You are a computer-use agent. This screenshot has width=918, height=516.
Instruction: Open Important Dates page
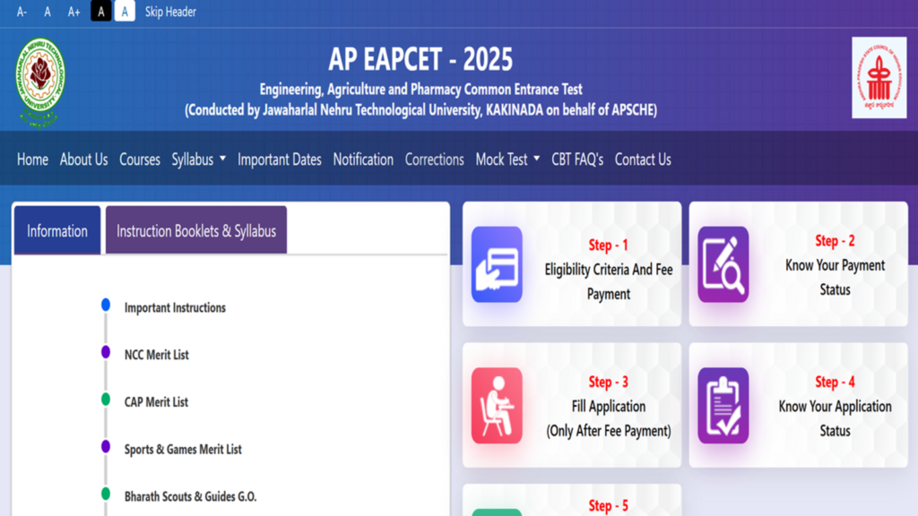(280, 159)
